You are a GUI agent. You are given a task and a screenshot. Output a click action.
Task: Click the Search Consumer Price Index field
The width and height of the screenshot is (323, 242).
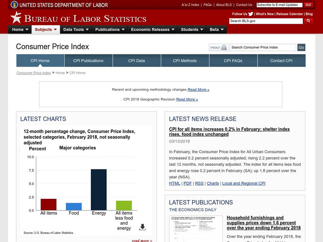click(x=263, y=47)
